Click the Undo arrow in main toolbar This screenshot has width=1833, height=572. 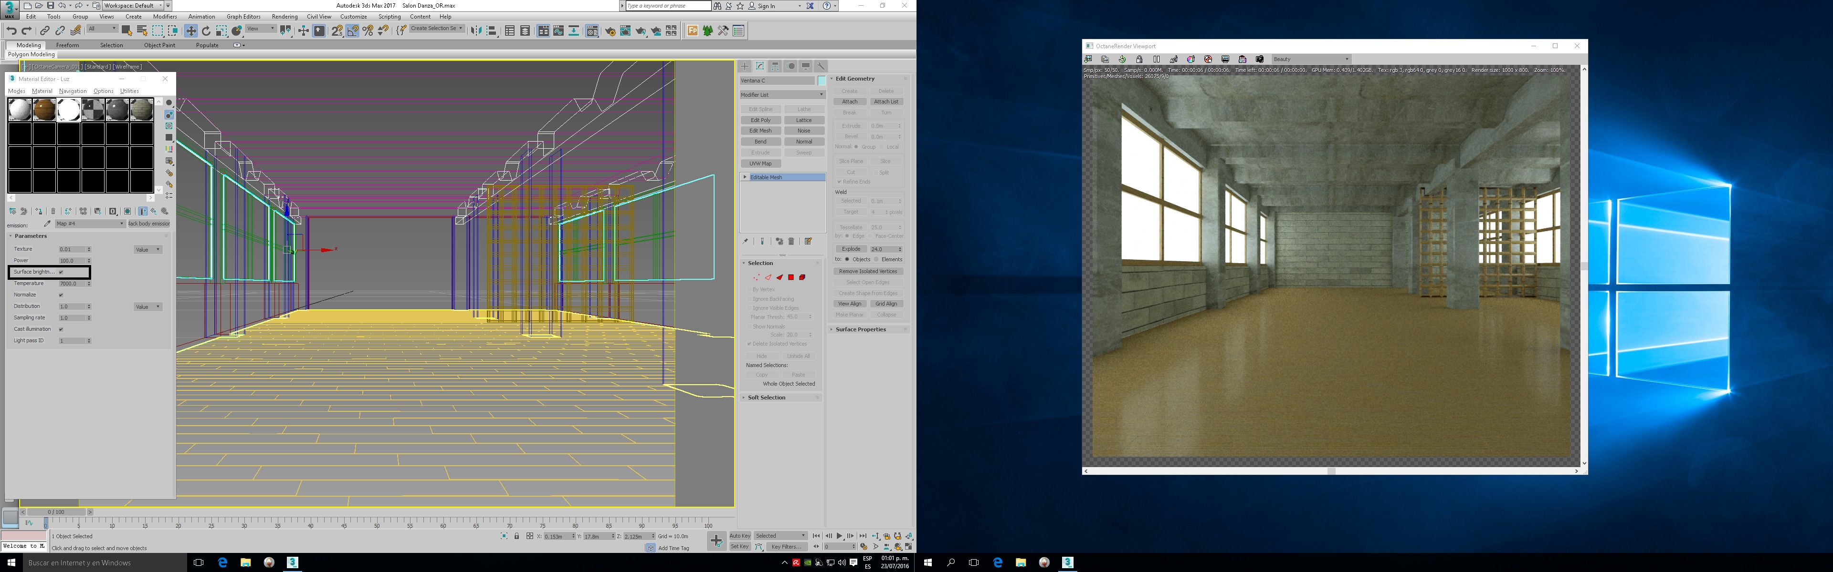click(11, 31)
